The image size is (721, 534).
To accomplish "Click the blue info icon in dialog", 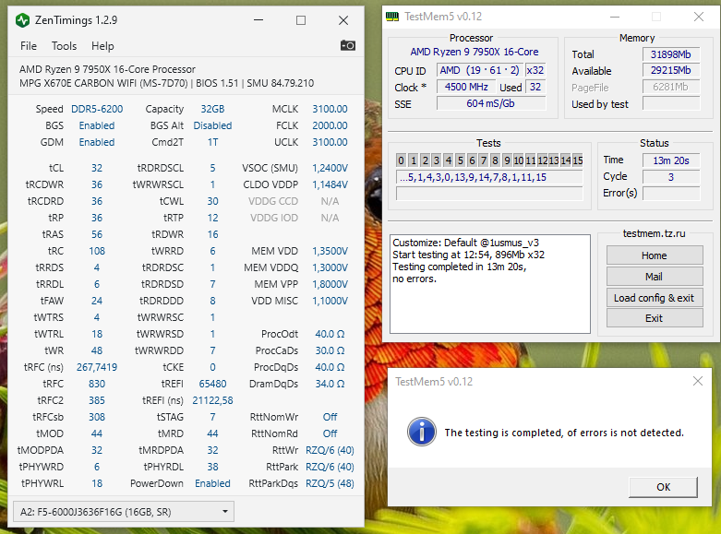I will (x=422, y=432).
